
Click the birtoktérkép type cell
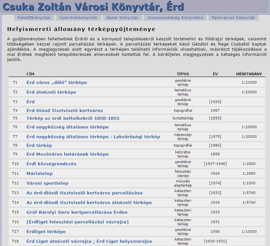(183, 118)
